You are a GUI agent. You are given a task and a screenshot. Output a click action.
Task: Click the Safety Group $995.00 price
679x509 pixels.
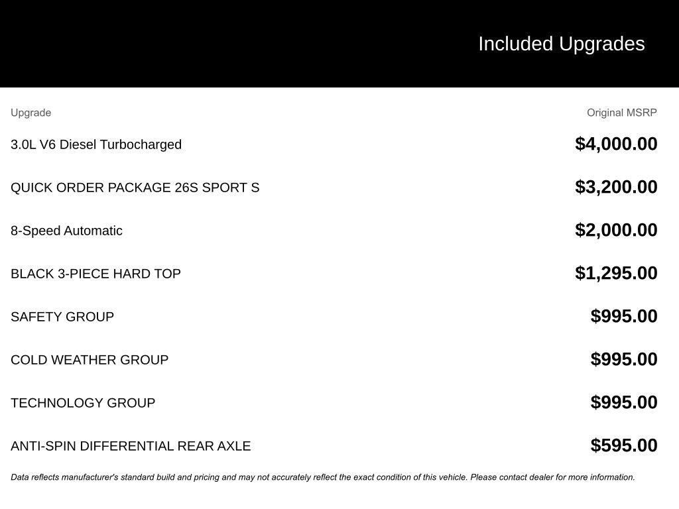623,316
